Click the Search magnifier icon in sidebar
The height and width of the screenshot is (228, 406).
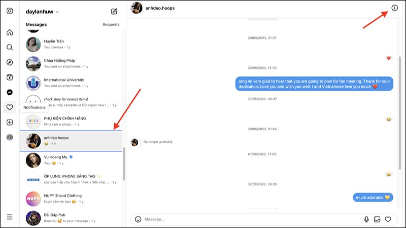10,48
